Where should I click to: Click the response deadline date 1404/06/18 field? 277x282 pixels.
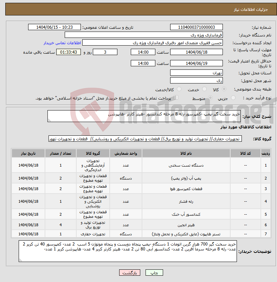197,52
